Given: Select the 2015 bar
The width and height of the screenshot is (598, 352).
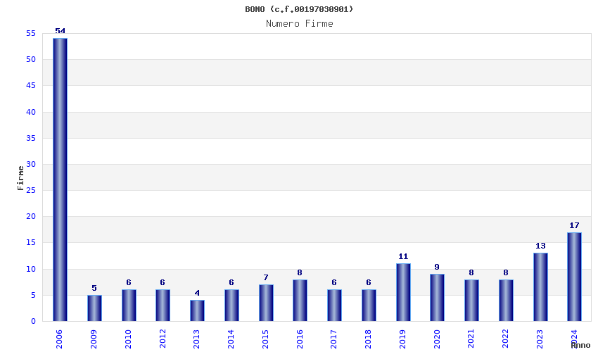Looking at the screenshot, I should (x=266, y=303).
